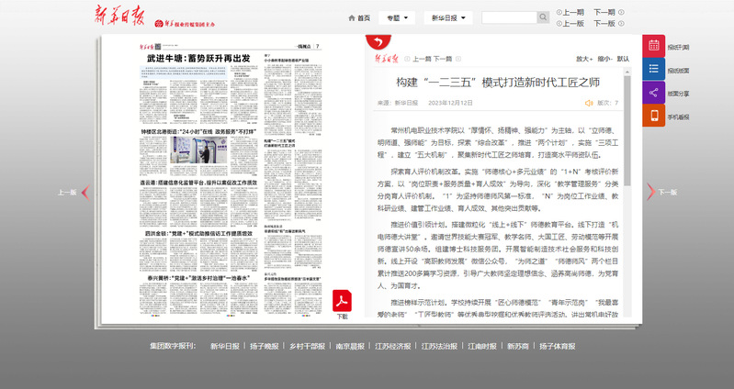734x389 pixels.
Task: Click the right-side 下一版 page arrow
Action: tap(665, 193)
